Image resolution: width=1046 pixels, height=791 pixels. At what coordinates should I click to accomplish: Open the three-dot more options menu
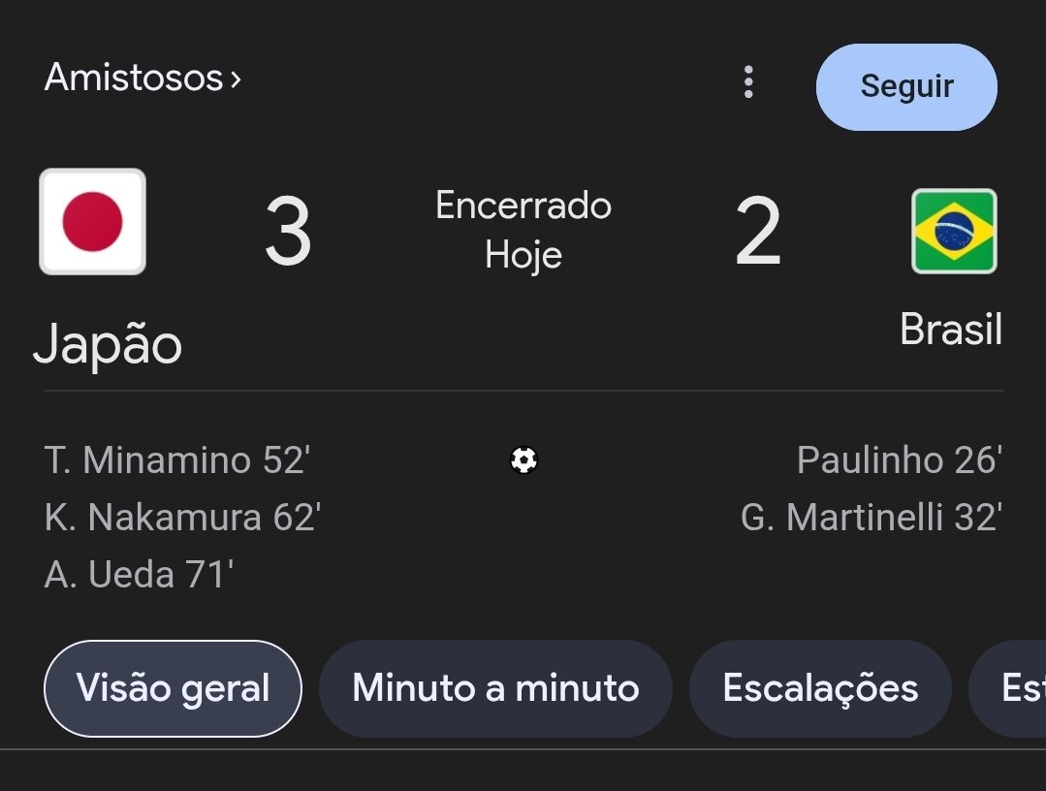click(748, 82)
